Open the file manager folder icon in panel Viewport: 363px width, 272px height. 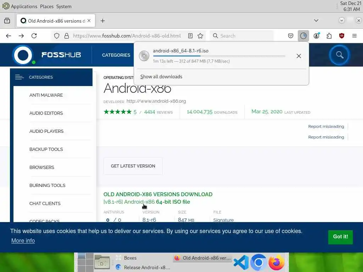(102, 262)
